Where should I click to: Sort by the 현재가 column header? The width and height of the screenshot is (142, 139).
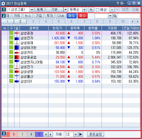57,28
